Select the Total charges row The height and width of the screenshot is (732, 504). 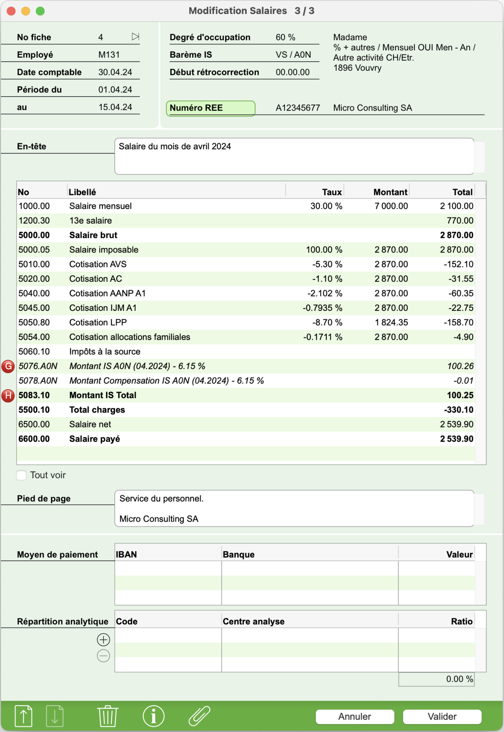[246, 410]
